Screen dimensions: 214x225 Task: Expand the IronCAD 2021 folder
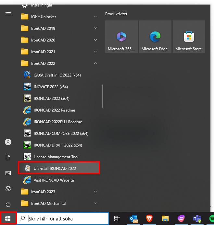pyautogui.click(x=59, y=52)
